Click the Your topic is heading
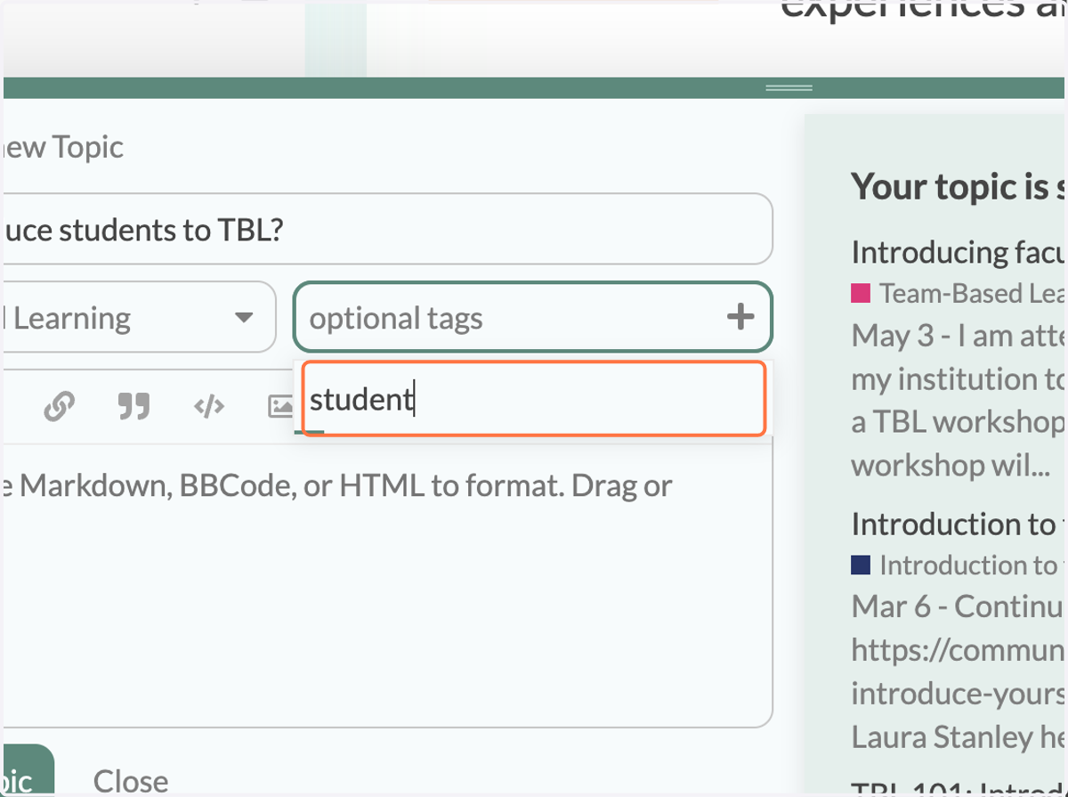Image resolution: width=1068 pixels, height=797 pixels. [x=959, y=186]
